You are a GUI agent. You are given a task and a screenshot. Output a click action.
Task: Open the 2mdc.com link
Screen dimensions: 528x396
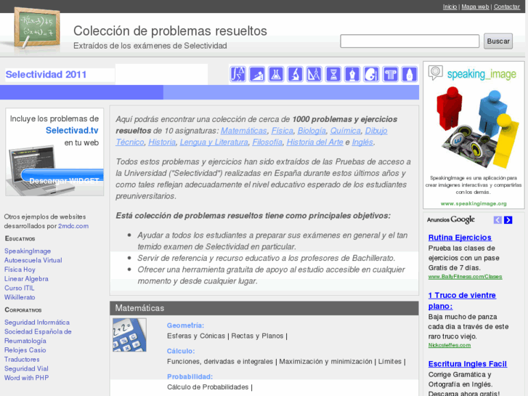(73, 226)
